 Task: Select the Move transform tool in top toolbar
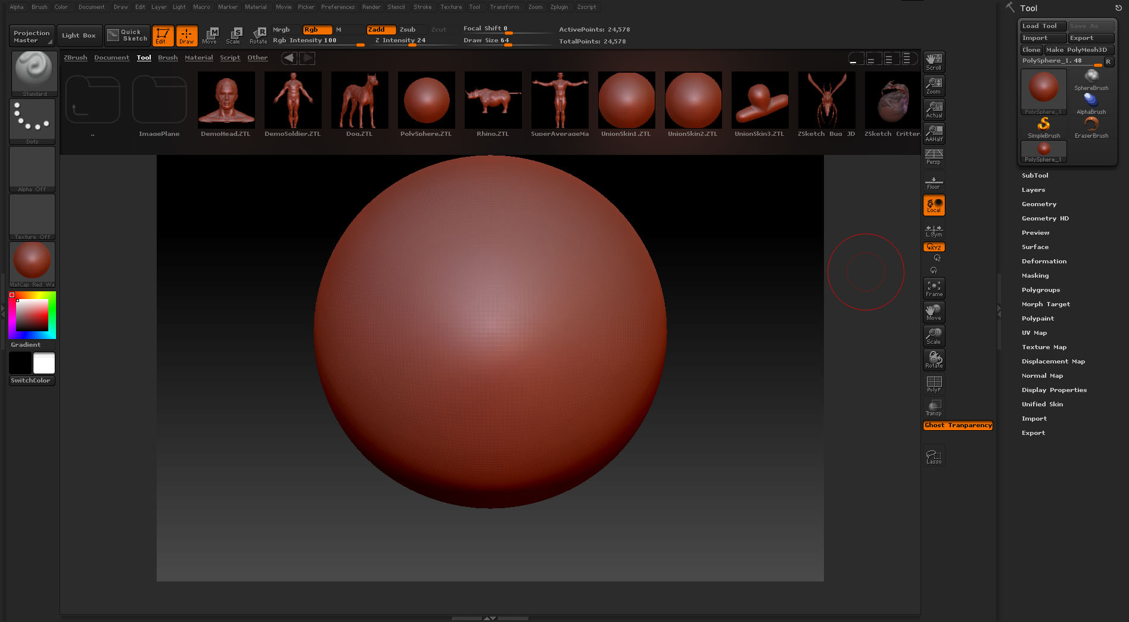pyautogui.click(x=210, y=35)
